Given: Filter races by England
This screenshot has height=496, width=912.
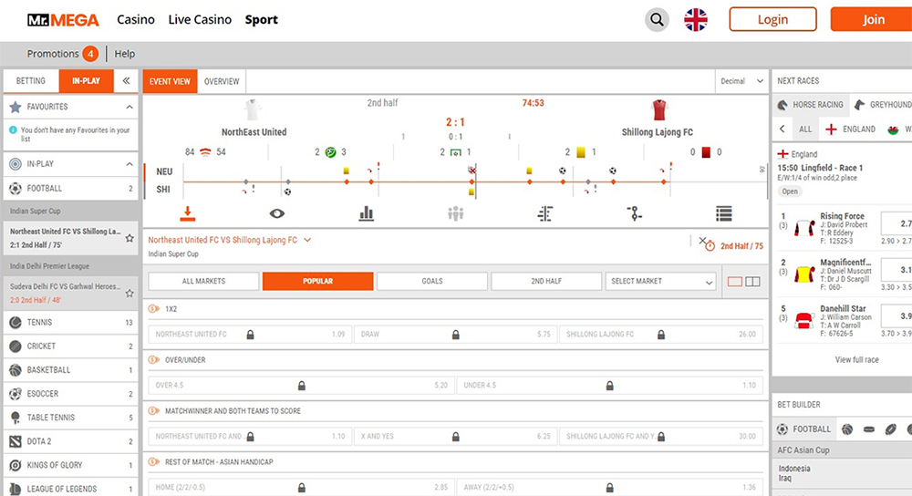Looking at the screenshot, I should click(851, 129).
